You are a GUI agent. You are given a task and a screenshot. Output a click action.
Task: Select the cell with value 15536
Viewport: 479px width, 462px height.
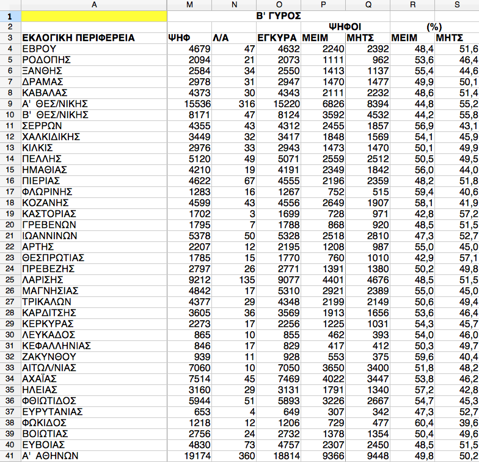(x=189, y=104)
